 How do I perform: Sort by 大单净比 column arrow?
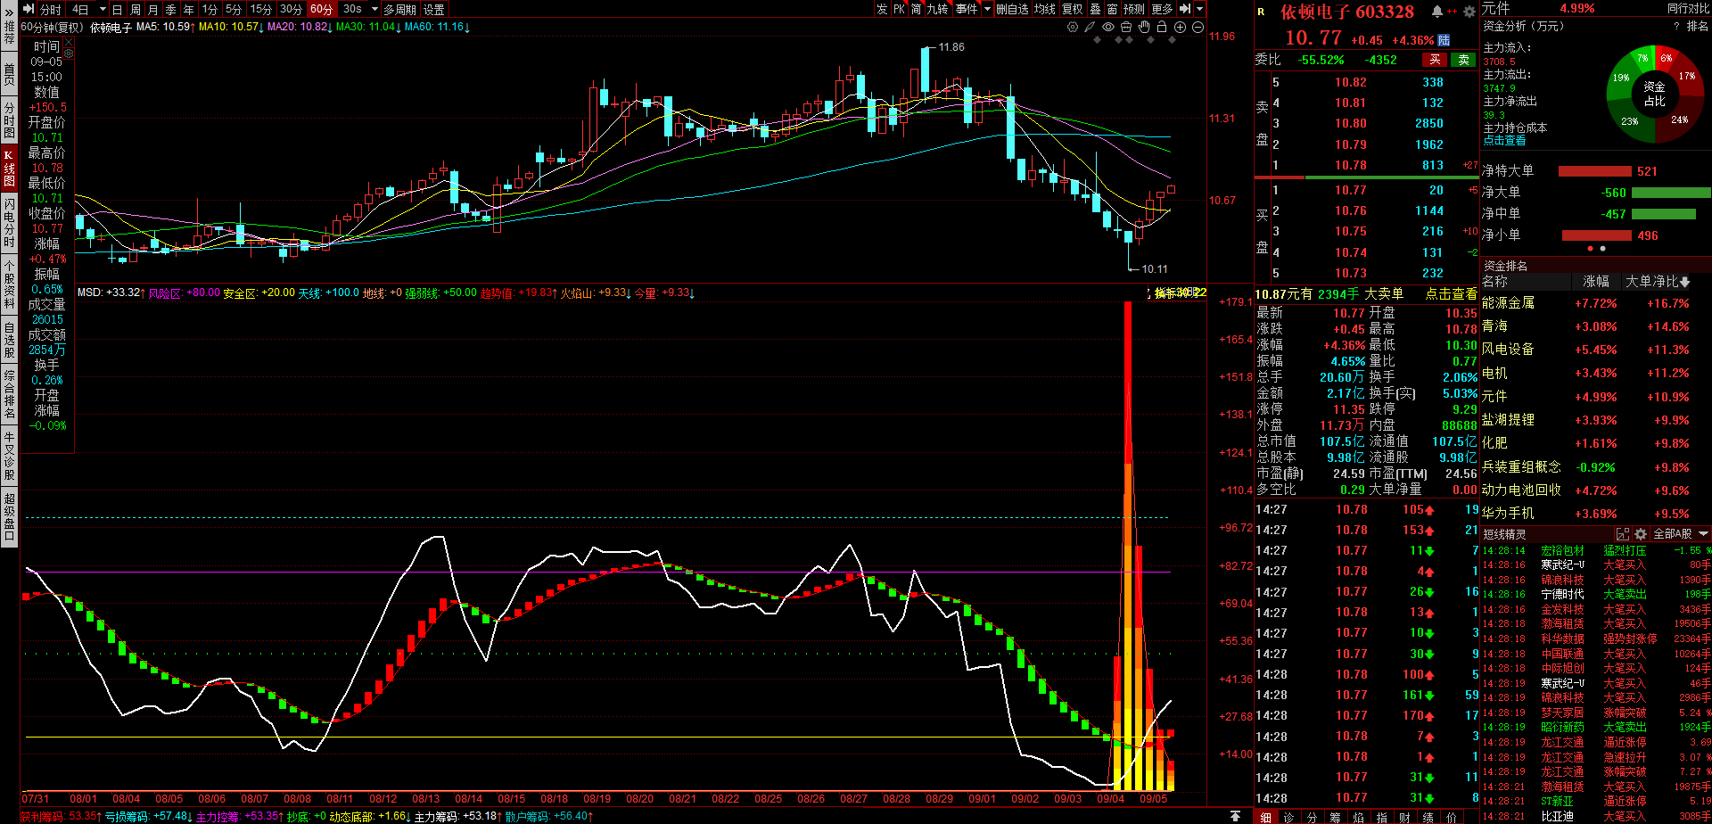tap(1684, 282)
